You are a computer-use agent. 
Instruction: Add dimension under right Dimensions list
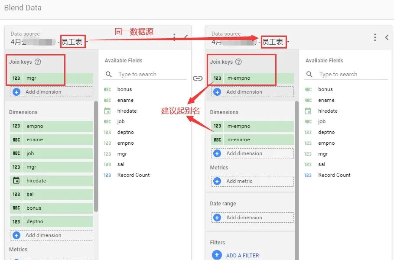pyautogui.click(x=252, y=153)
